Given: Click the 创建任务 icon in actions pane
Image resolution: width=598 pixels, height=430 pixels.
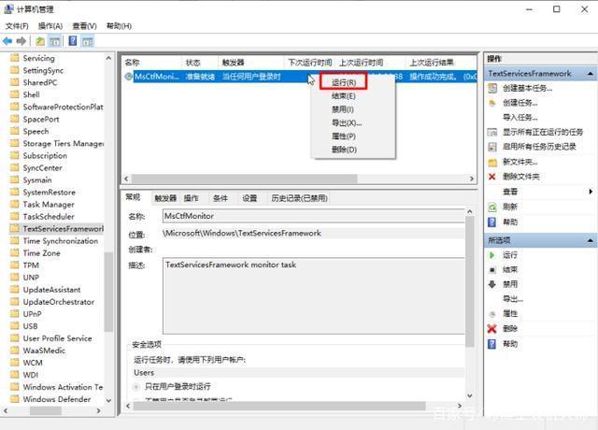Looking at the screenshot, I should point(492,103).
